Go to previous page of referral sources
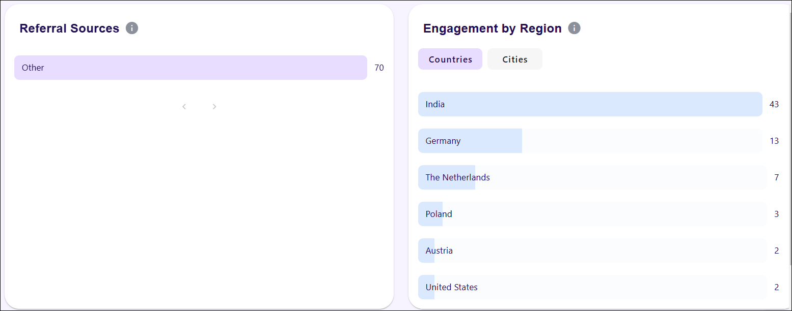 point(184,107)
